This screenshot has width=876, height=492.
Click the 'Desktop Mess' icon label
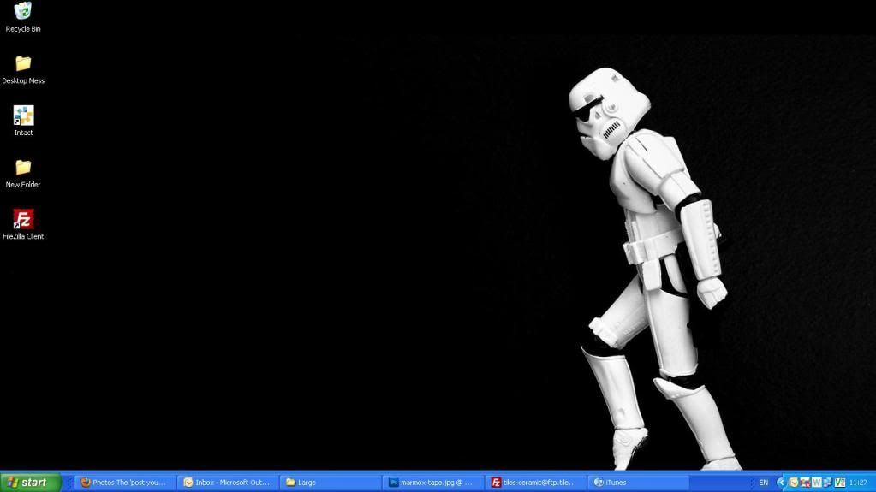coord(23,81)
